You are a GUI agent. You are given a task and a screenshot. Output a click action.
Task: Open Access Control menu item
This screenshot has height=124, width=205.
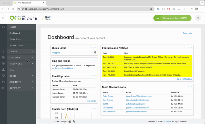pyautogui.click(x=16, y=45)
